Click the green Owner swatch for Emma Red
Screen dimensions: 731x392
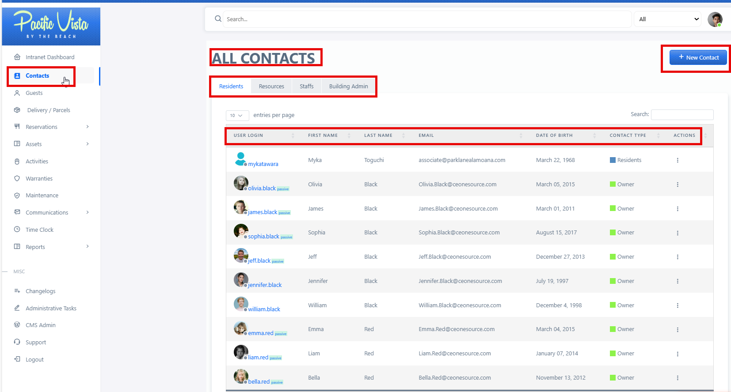[613, 329]
